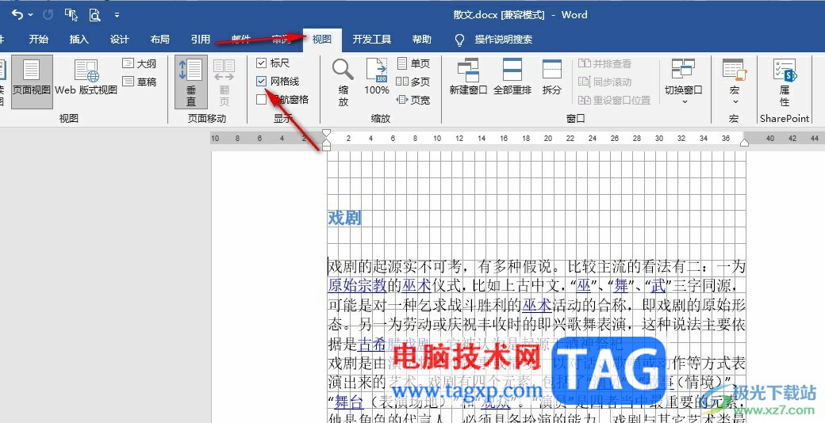This screenshot has height=423, width=825.
Task: Switch to the 设计 tab
Action: click(x=120, y=40)
